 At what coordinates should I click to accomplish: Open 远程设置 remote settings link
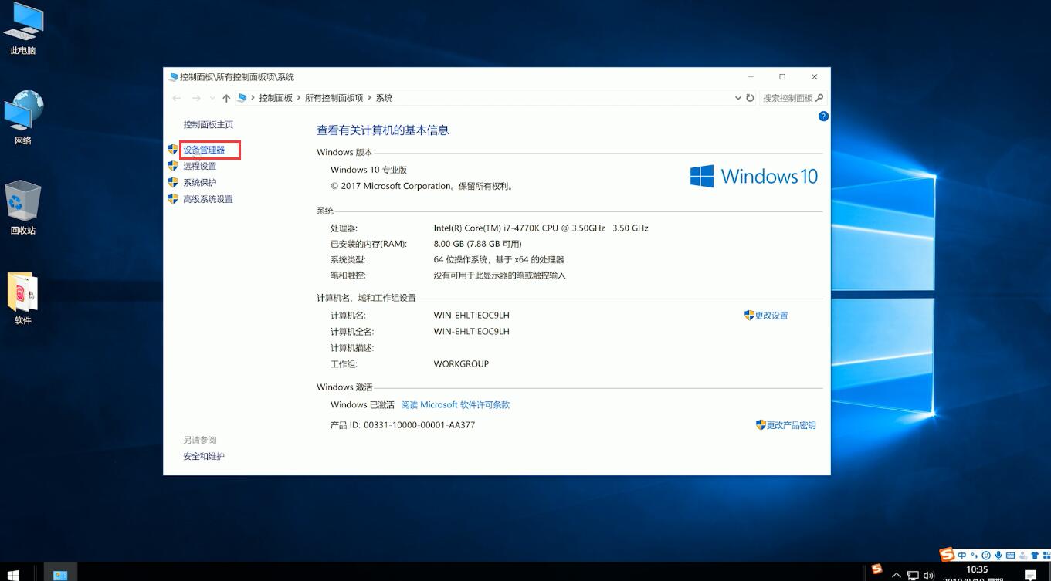pyautogui.click(x=199, y=166)
